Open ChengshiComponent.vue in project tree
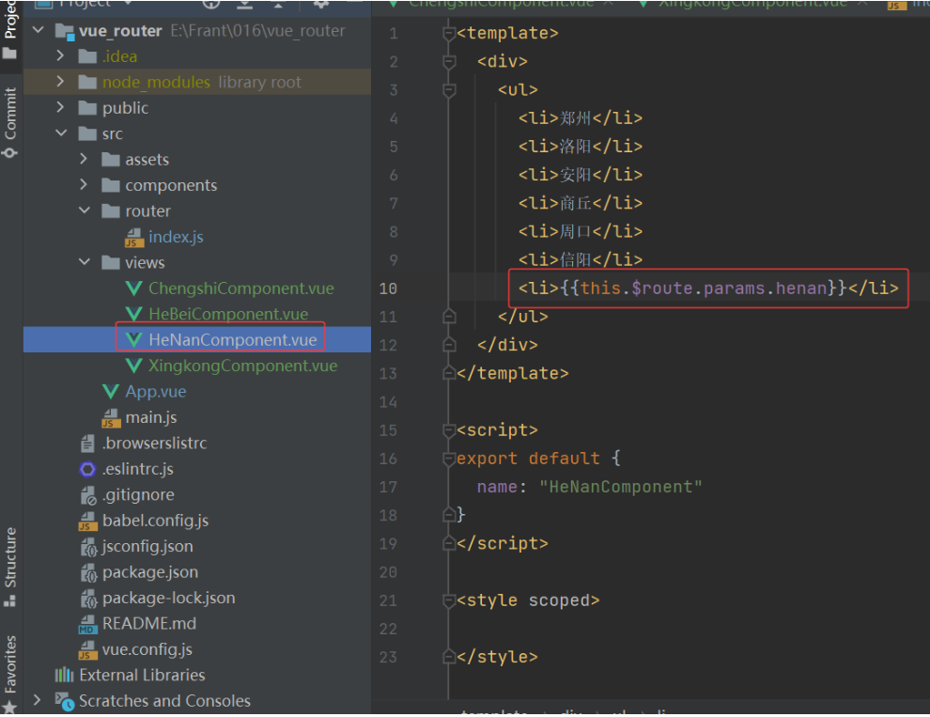The image size is (930, 717). point(240,288)
